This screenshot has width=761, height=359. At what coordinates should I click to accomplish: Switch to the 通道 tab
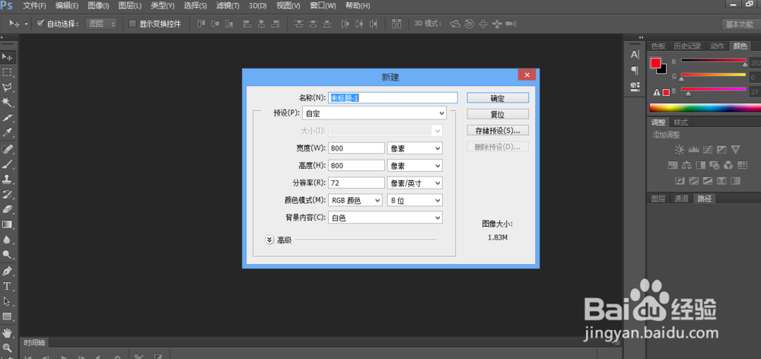[681, 199]
